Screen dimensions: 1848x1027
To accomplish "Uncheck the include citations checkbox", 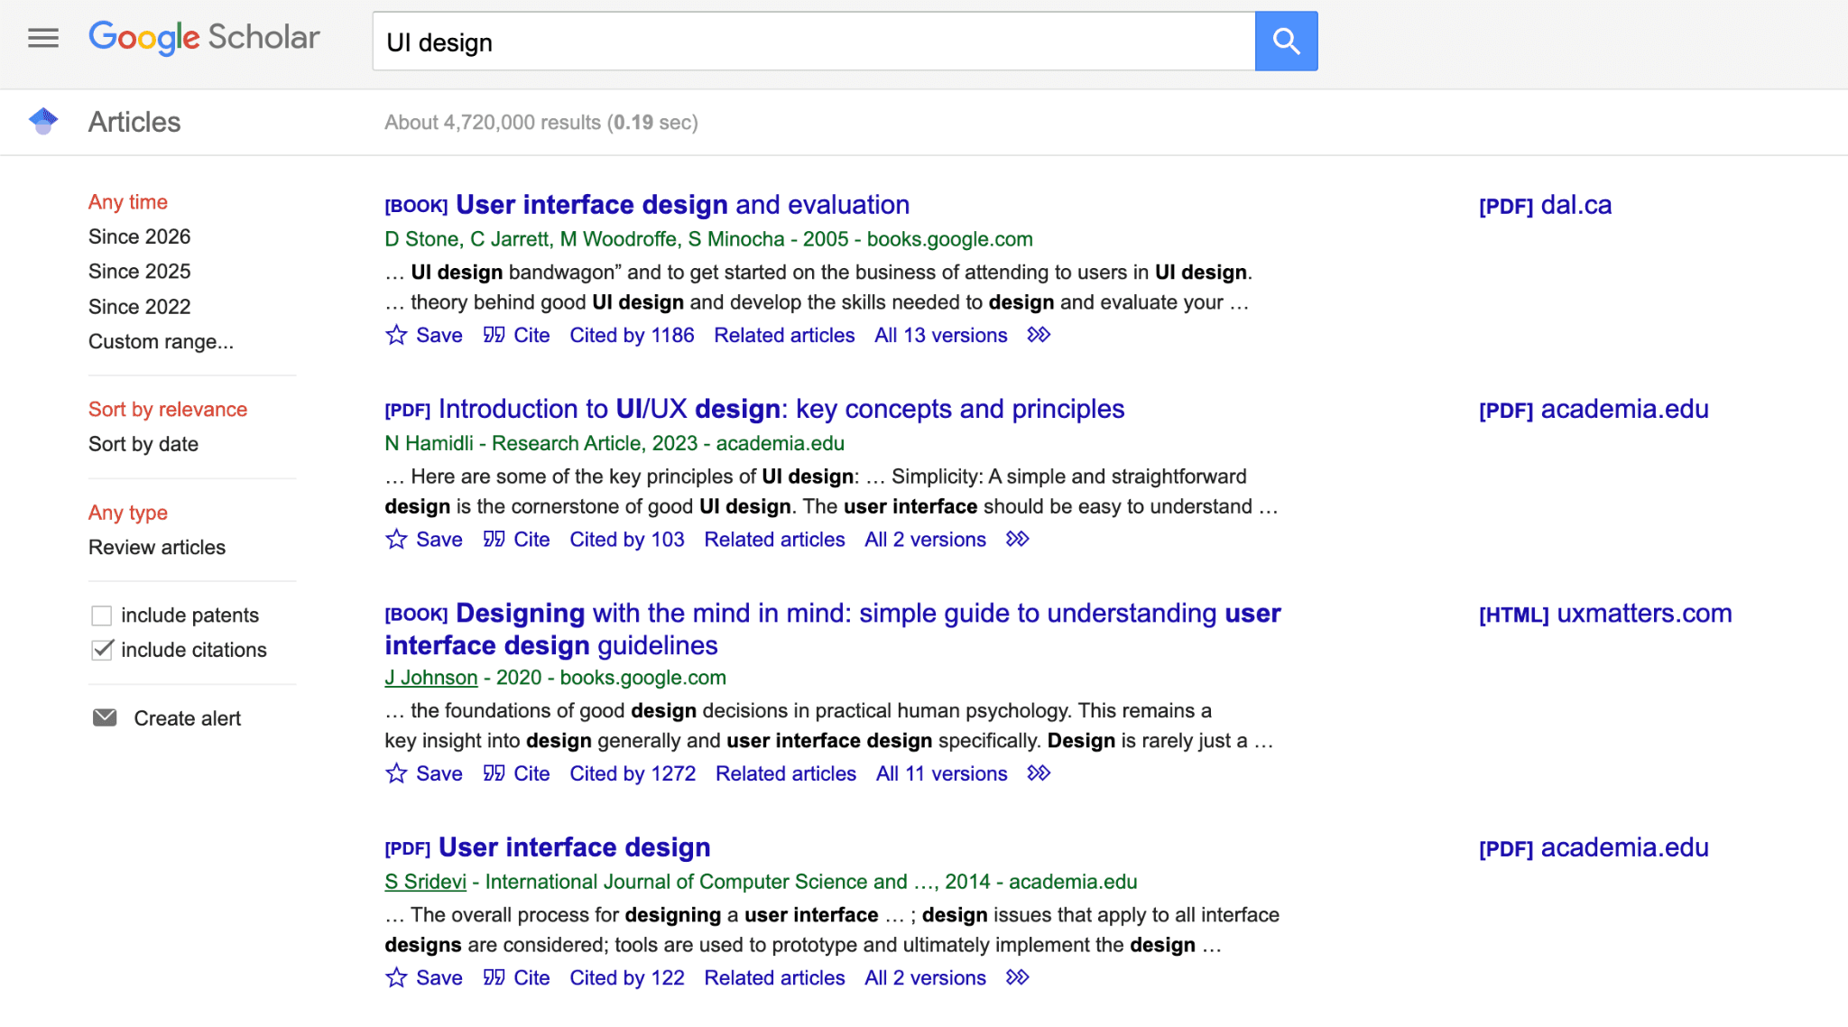I will pyautogui.click(x=102, y=650).
